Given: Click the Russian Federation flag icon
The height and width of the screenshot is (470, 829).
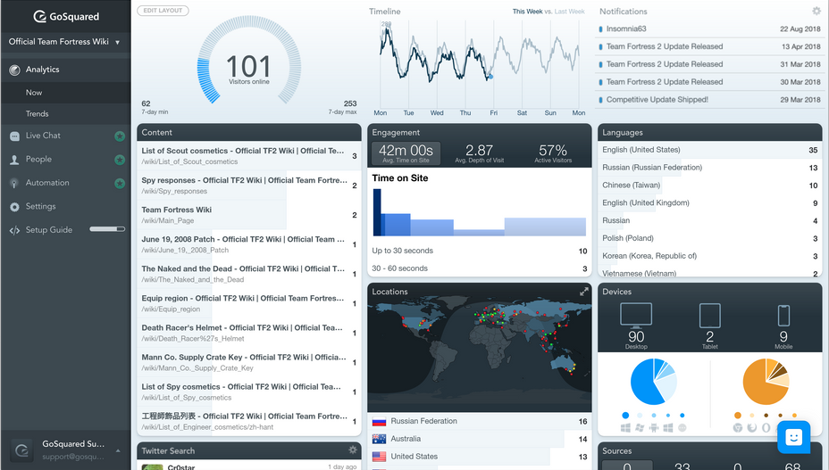Looking at the screenshot, I should [379, 422].
